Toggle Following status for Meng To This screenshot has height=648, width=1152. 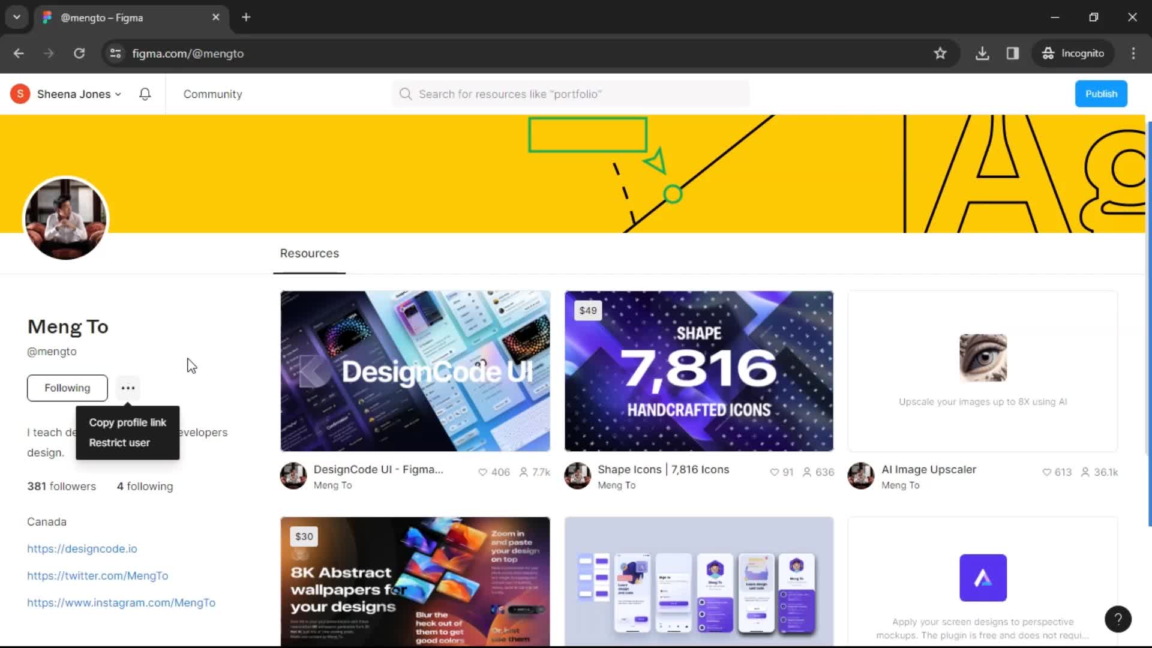pyautogui.click(x=67, y=388)
